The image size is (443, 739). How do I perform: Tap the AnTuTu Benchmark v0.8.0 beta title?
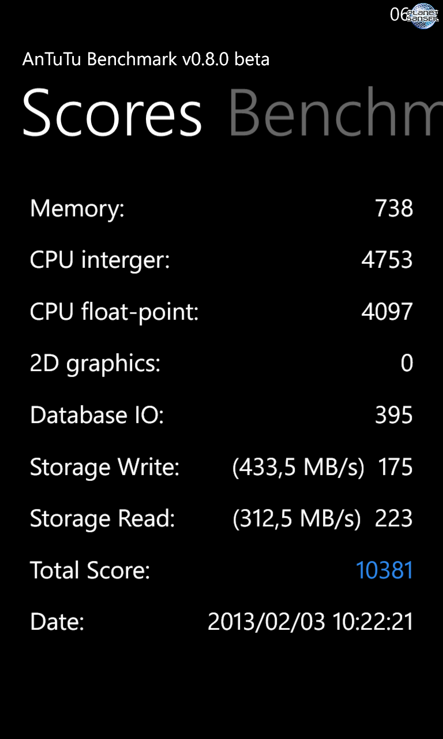pos(146,59)
